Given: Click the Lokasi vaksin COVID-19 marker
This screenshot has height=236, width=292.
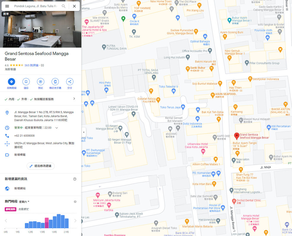Looking at the screenshot, I should 133,114.
